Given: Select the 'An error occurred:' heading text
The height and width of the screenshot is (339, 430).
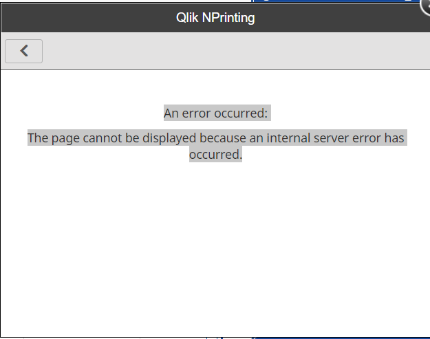Looking at the screenshot, I should pos(215,113).
